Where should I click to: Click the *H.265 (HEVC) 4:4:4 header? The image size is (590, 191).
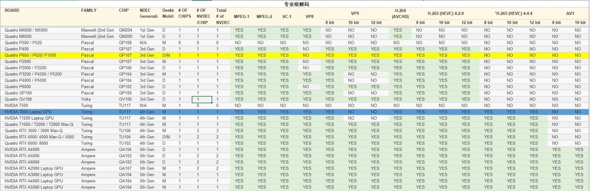pyautogui.click(x=514, y=14)
